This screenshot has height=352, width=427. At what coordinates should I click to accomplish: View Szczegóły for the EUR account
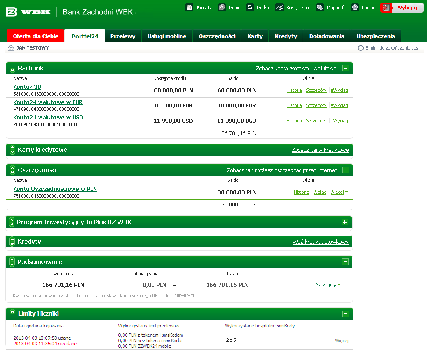tap(316, 105)
